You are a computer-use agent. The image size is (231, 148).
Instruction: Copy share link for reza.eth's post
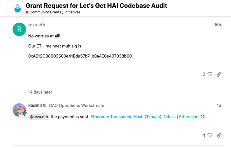[219, 74]
